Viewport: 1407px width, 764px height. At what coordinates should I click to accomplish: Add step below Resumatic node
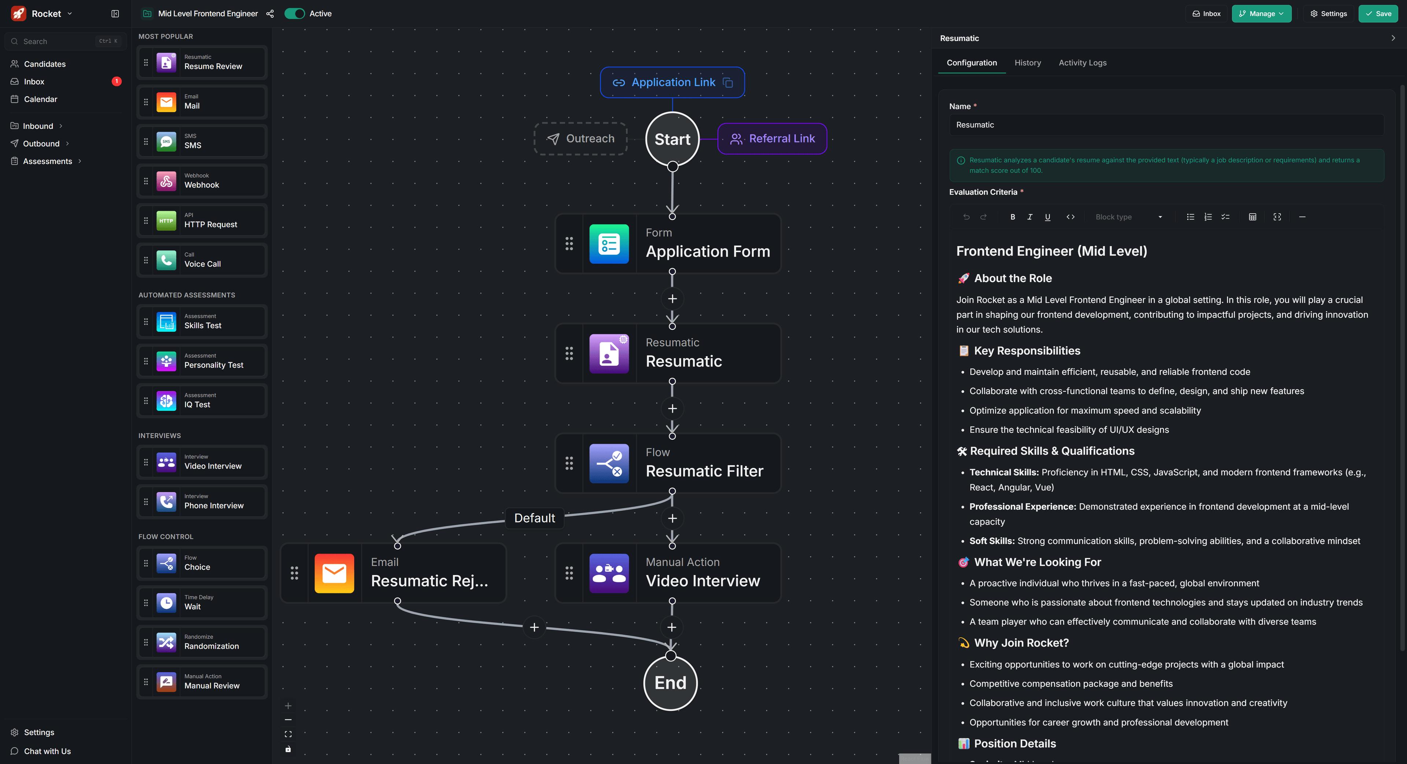[672, 408]
